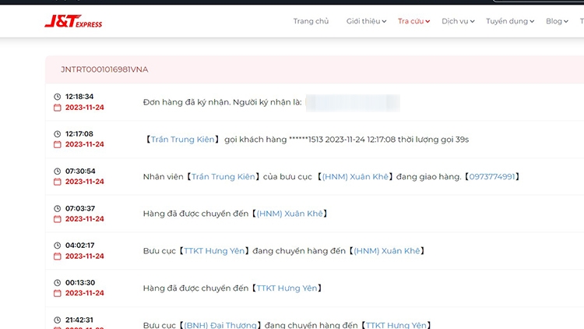Select text 'thời lượng gọi 39s'

(433, 140)
